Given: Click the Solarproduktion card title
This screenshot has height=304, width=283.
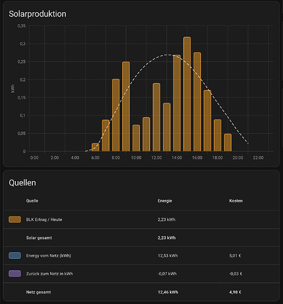Looking at the screenshot, I should [x=38, y=14].
